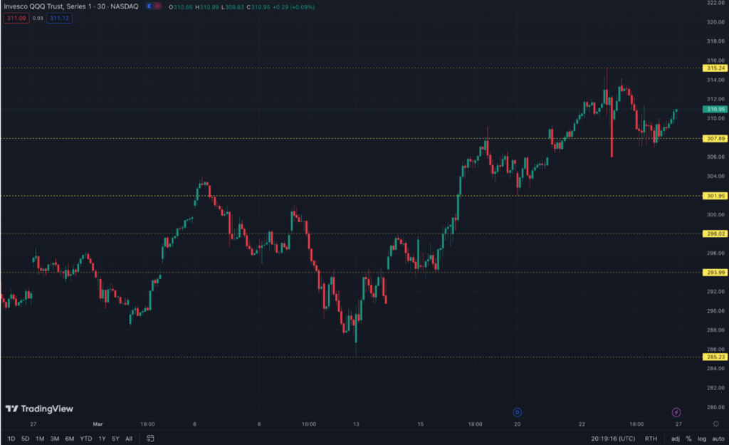This screenshot has height=445, width=729.
Task: Click the Mar label on time axis
Action: pos(98,424)
